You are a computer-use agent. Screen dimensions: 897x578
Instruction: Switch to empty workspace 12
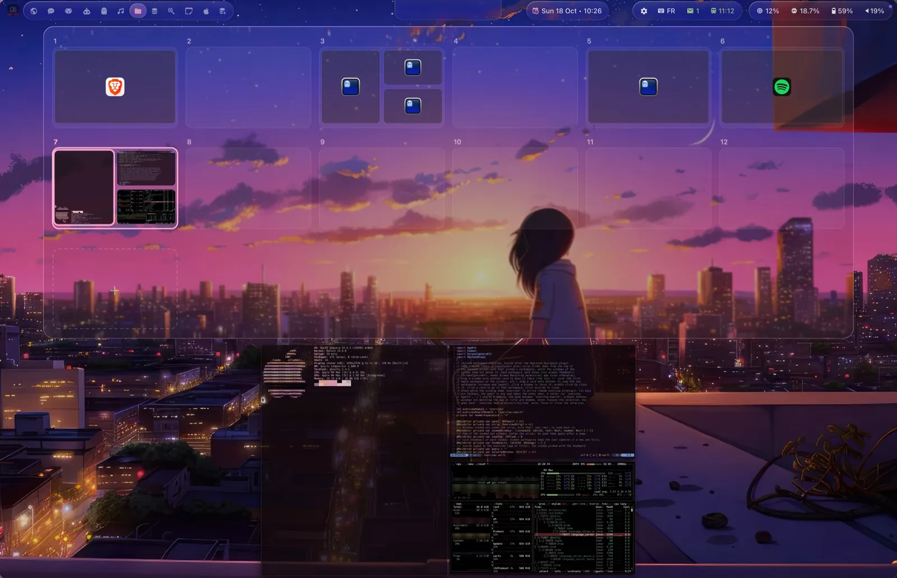782,188
